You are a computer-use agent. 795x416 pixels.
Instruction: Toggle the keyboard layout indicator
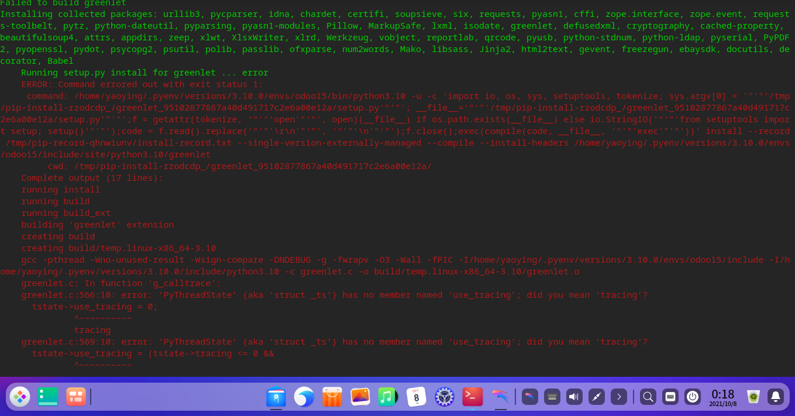pos(552,397)
